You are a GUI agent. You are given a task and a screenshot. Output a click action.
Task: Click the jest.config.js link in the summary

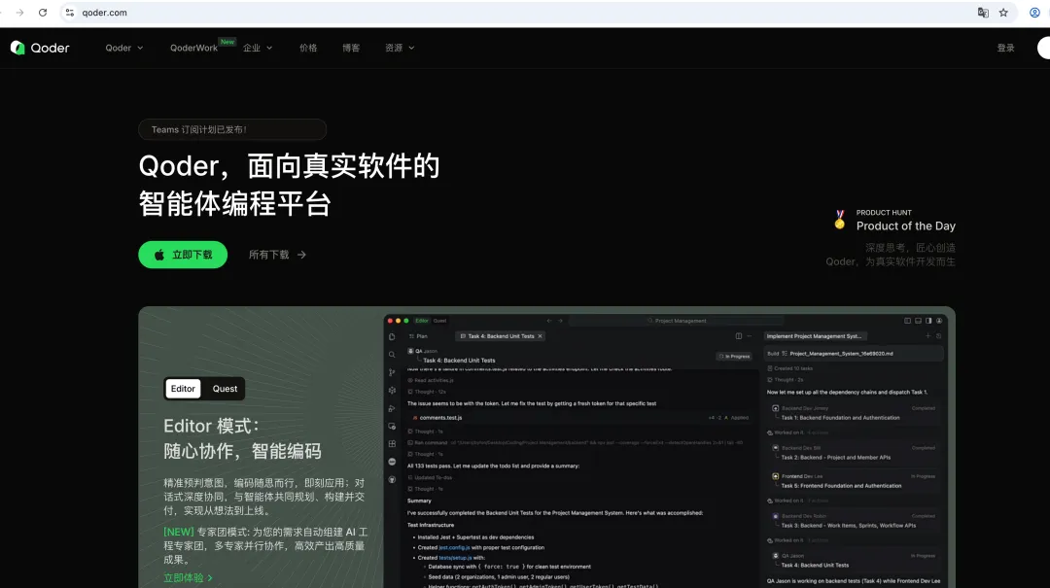pos(453,547)
